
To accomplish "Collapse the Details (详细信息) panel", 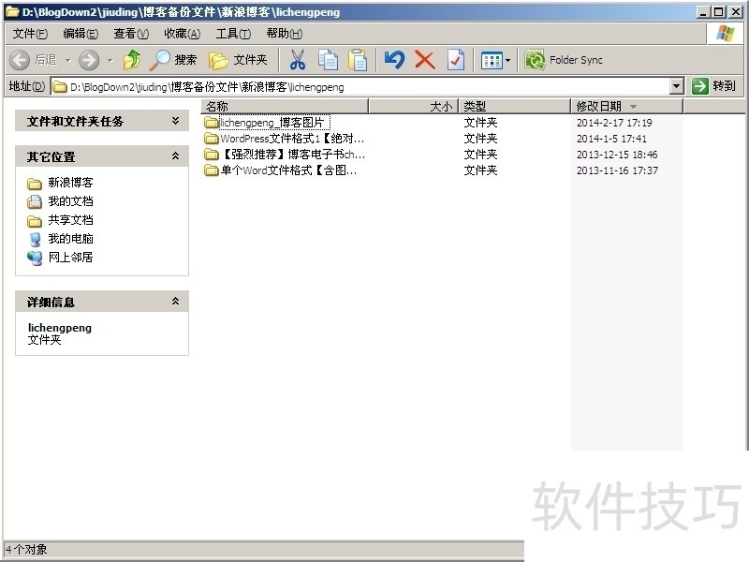I will pos(175,302).
